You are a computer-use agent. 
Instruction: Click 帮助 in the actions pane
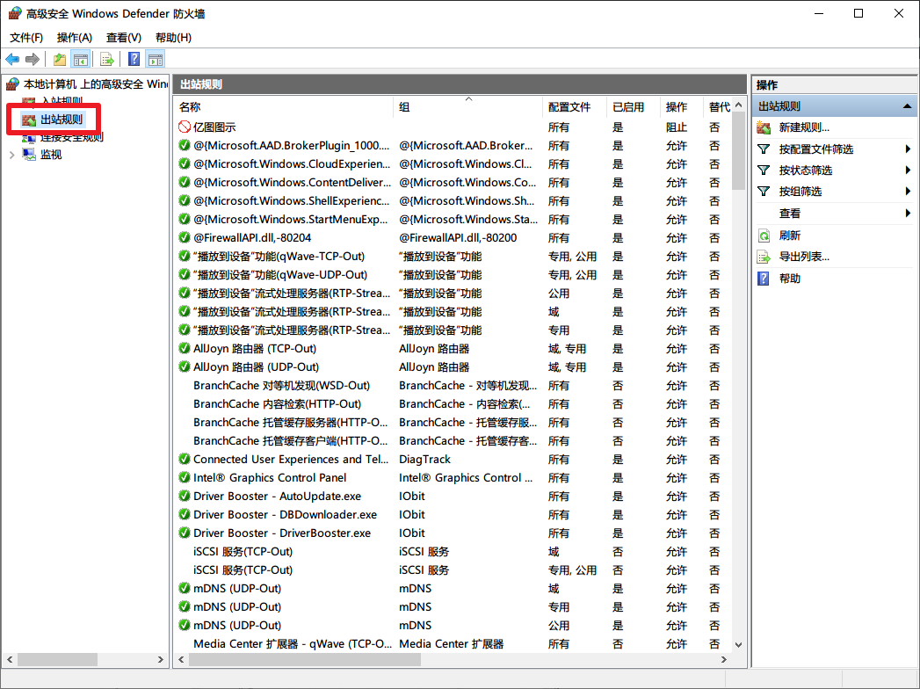click(790, 279)
